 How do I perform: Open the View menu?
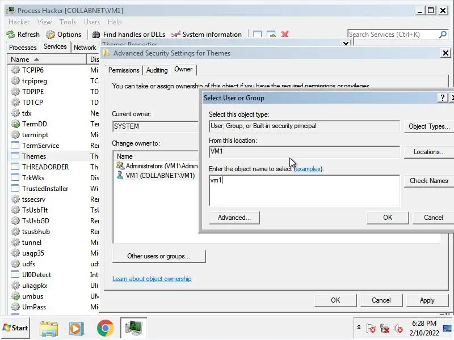(44, 22)
